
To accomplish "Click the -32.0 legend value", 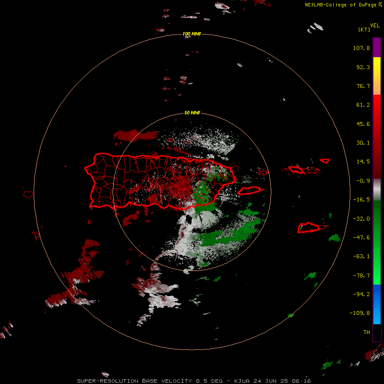I will coord(361,219).
